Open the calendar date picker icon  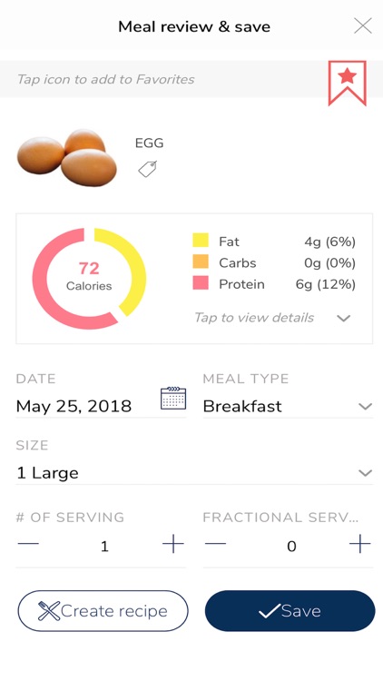point(173,398)
